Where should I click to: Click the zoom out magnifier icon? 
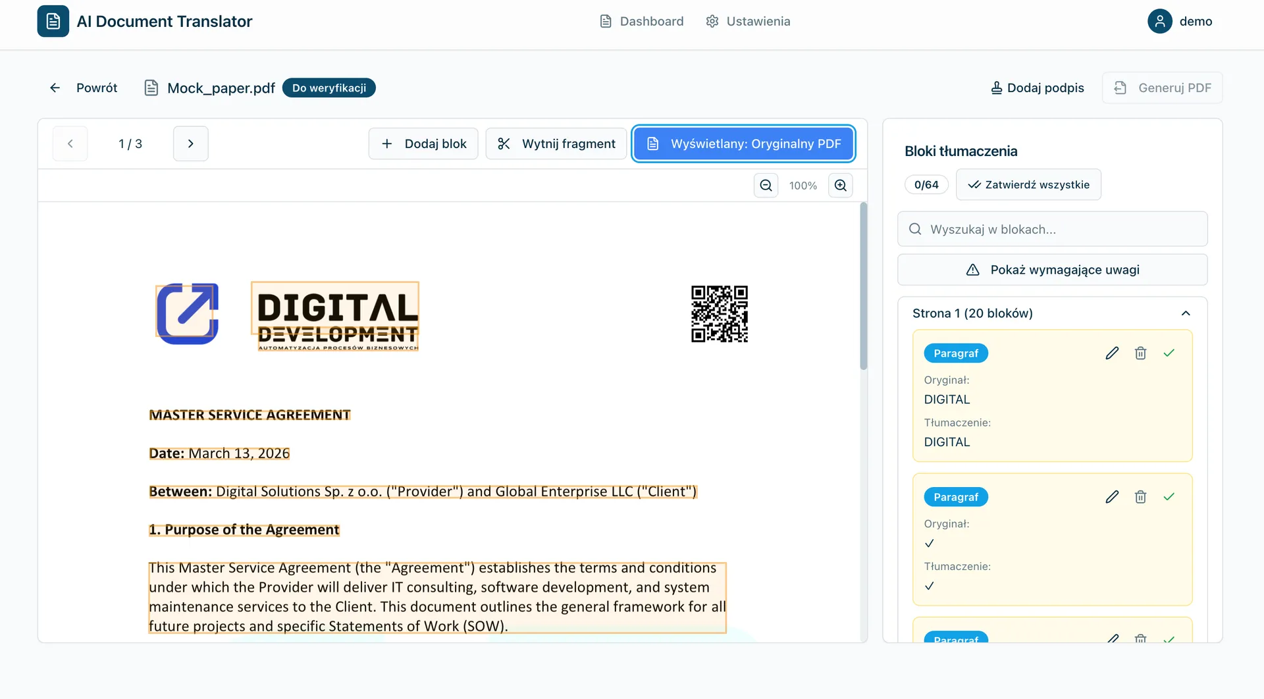pyautogui.click(x=766, y=186)
